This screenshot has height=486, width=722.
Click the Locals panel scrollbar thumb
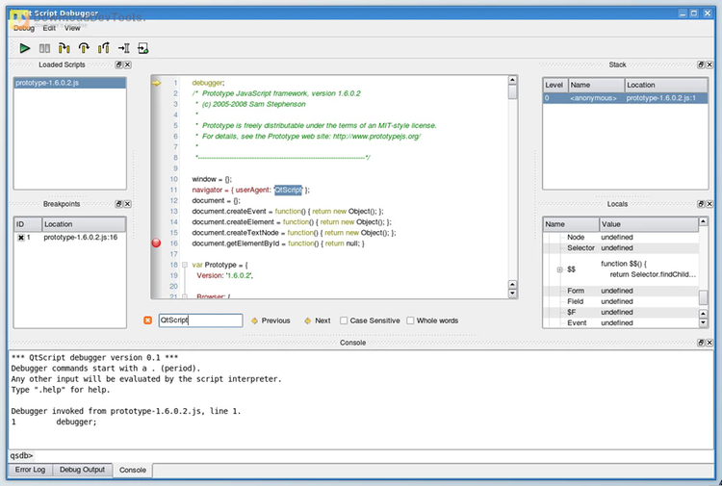703,297
